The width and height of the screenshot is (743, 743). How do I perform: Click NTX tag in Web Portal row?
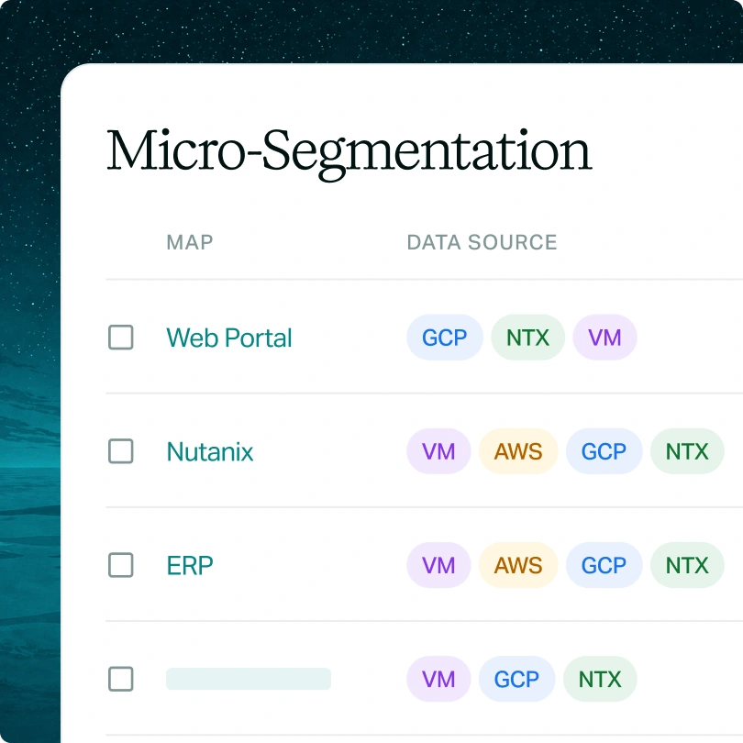(x=527, y=338)
